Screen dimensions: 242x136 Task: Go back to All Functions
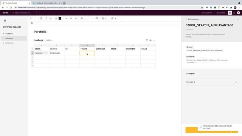(192, 19)
